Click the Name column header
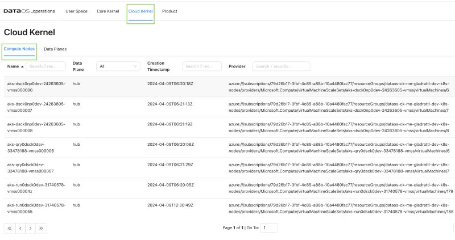Viewport: 455px width, 240px height. point(13,66)
